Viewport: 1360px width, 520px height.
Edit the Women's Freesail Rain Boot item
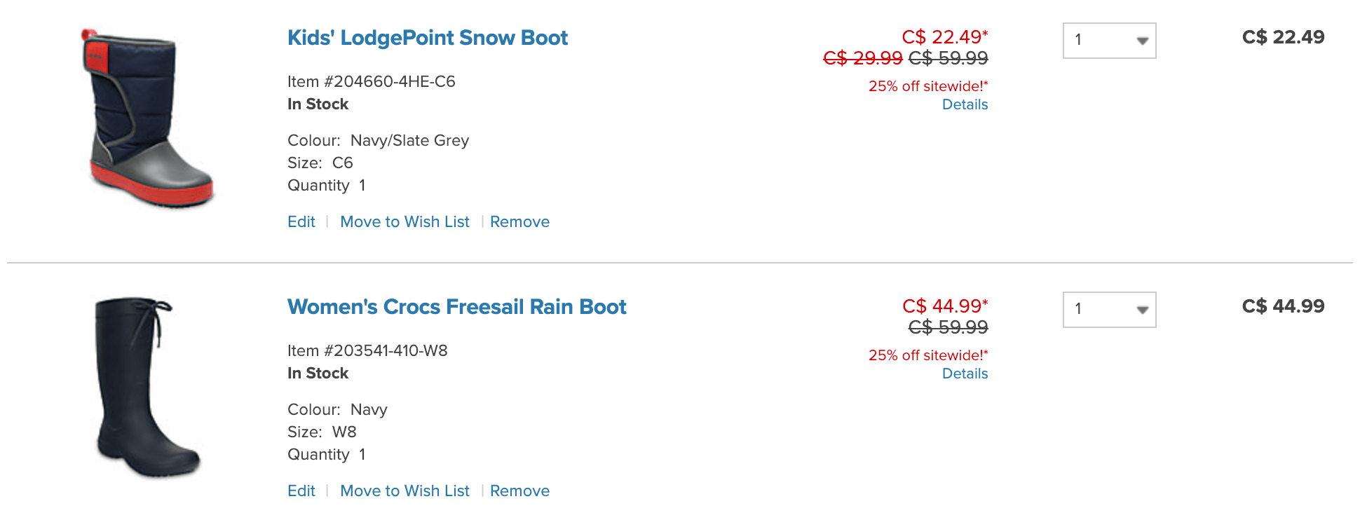click(301, 491)
